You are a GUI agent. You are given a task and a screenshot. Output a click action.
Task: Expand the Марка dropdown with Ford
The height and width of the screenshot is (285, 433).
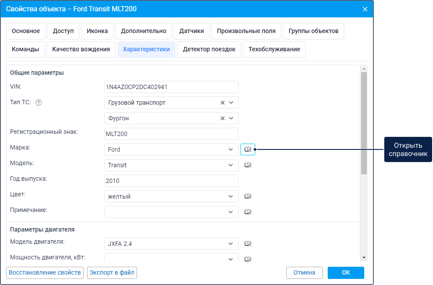click(231, 149)
